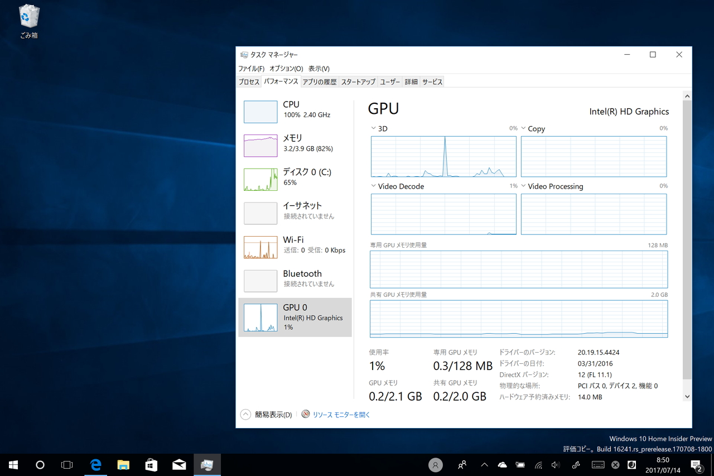Open File Explorer from the taskbar

point(123,465)
